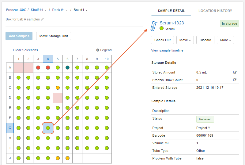Open the Shelf #1 breadcrumb dropdown
The image size is (245, 165).
click(x=39, y=10)
